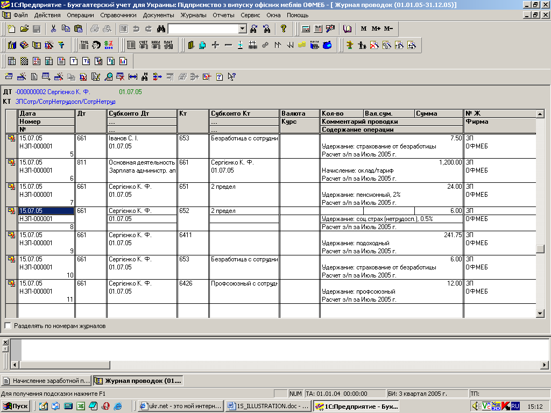Click the Профсоюзный с сотрудн cell
This screenshot has width=551, height=413.
point(244,283)
